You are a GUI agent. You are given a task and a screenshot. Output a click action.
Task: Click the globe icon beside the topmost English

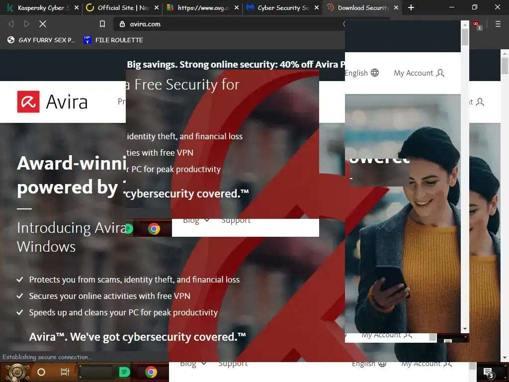pos(375,73)
